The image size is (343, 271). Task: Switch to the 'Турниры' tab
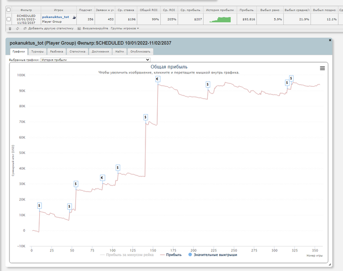pos(37,51)
